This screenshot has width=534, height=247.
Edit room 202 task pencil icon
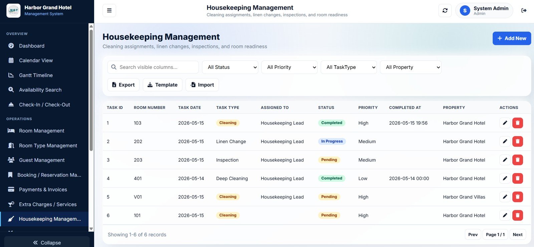coord(505,141)
